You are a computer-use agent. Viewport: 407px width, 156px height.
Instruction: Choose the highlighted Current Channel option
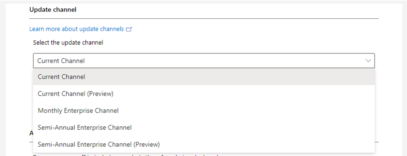(x=204, y=77)
